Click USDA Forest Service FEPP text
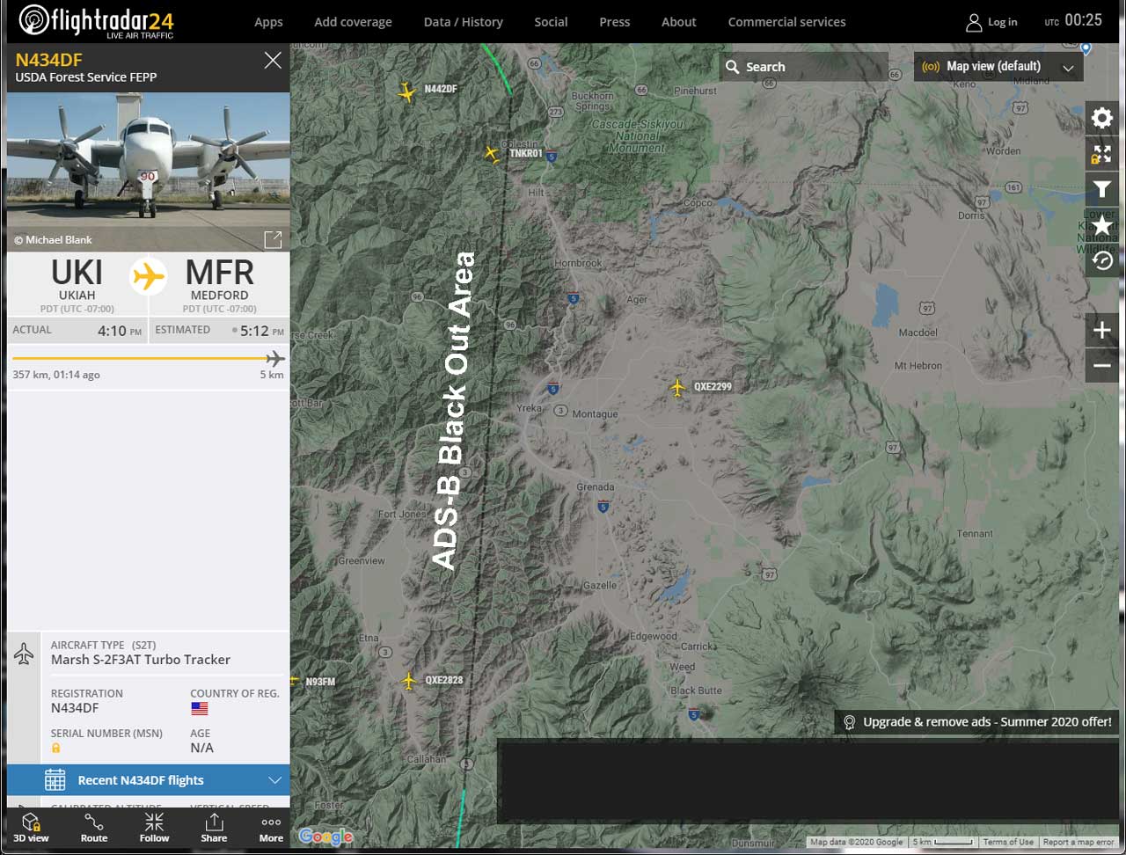Screen dimensions: 1126x855 86,77
